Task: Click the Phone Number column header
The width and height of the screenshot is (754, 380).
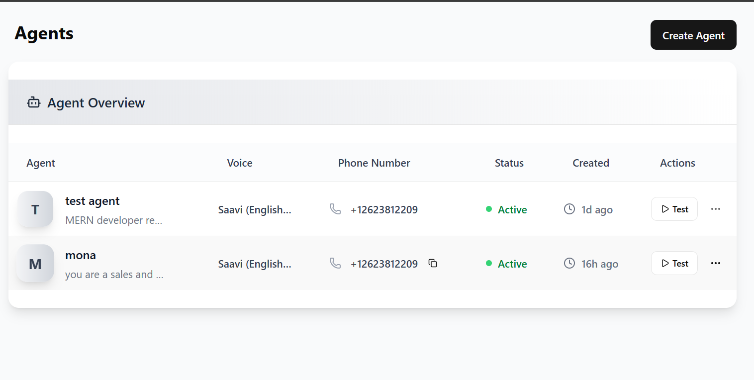Action: [x=374, y=163]
